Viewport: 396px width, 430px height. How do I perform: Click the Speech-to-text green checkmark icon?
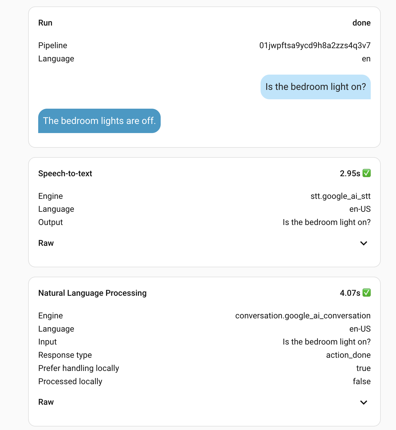366,173
